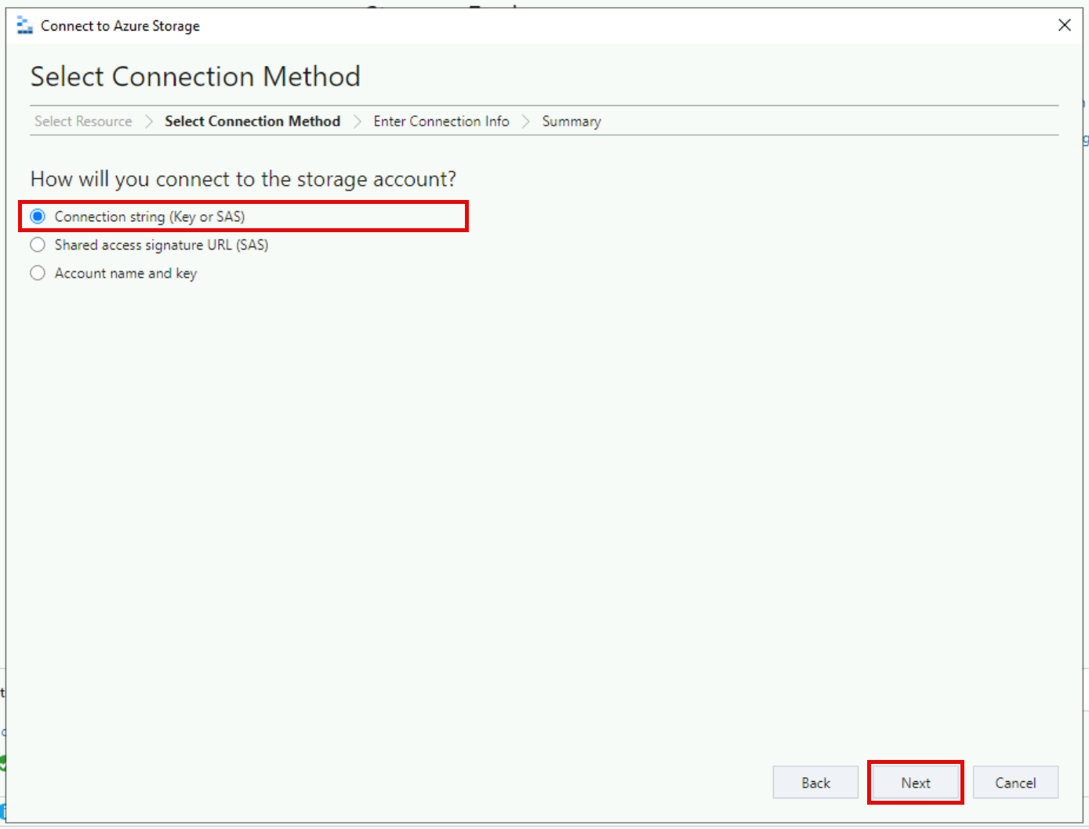Click the Select Connection Method breadcrumb step

[252, 122]
